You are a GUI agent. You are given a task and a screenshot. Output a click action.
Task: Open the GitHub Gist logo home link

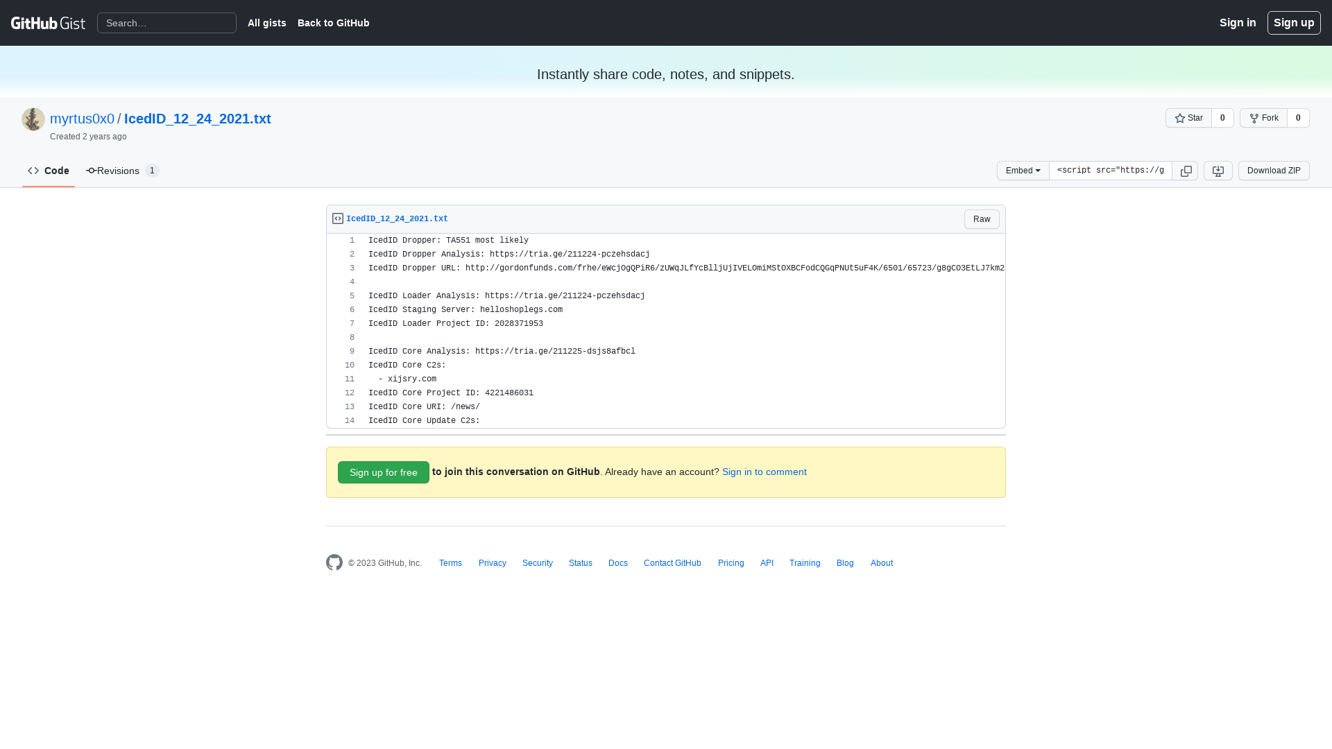[x=48, y=23]
